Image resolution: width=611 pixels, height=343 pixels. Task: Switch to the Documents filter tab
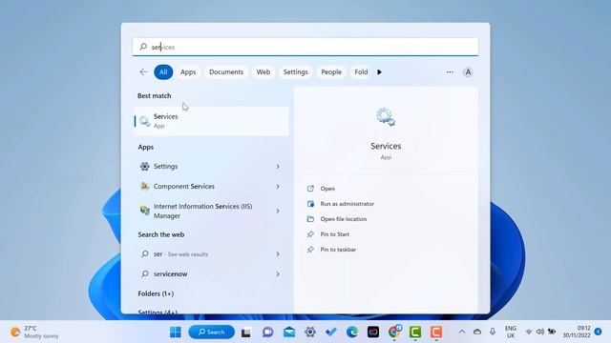tap(226, 72)
